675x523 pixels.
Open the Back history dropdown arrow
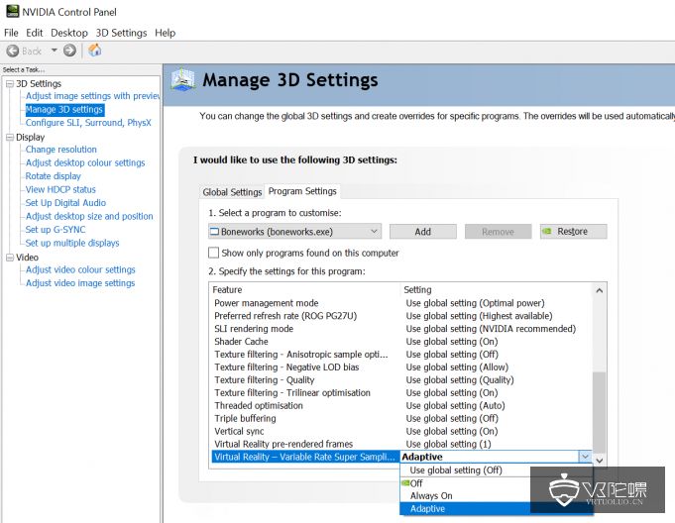pyautogui.click(x=54, y=51)
